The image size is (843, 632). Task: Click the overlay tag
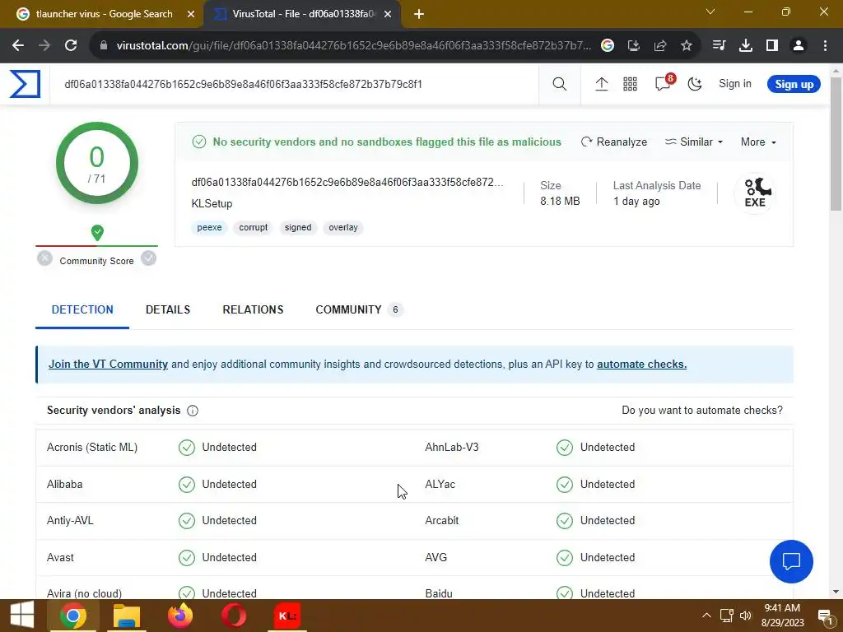(343, 227)
